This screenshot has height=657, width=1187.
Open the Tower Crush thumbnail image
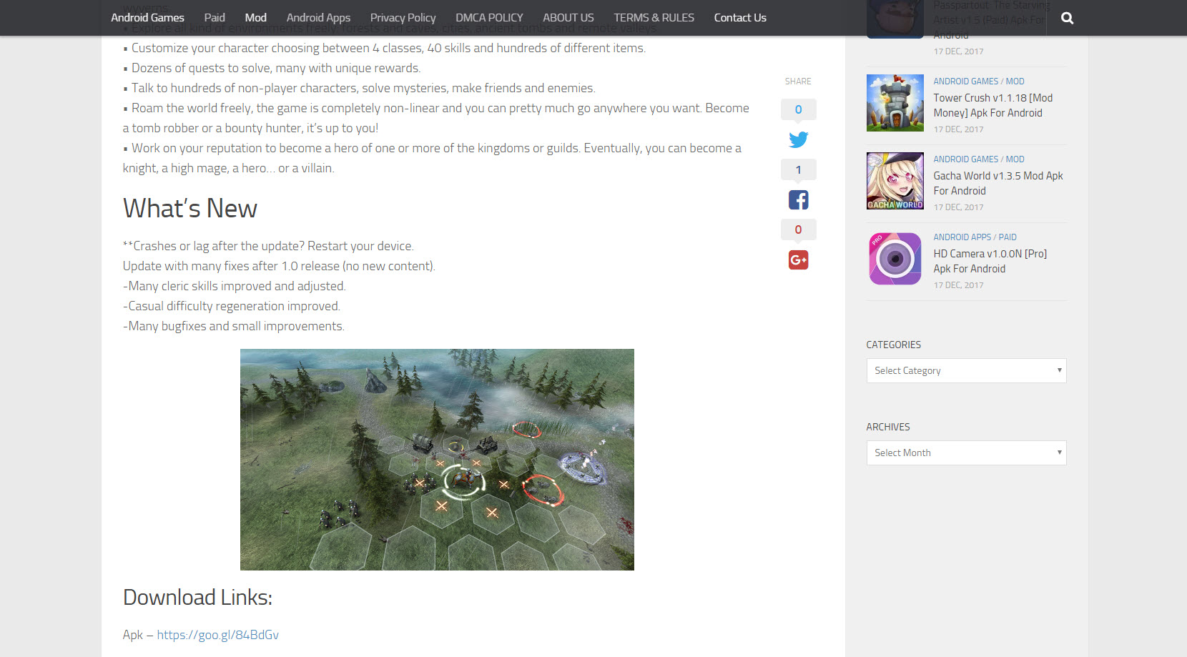pyautogui.click(x=895, y=103)
